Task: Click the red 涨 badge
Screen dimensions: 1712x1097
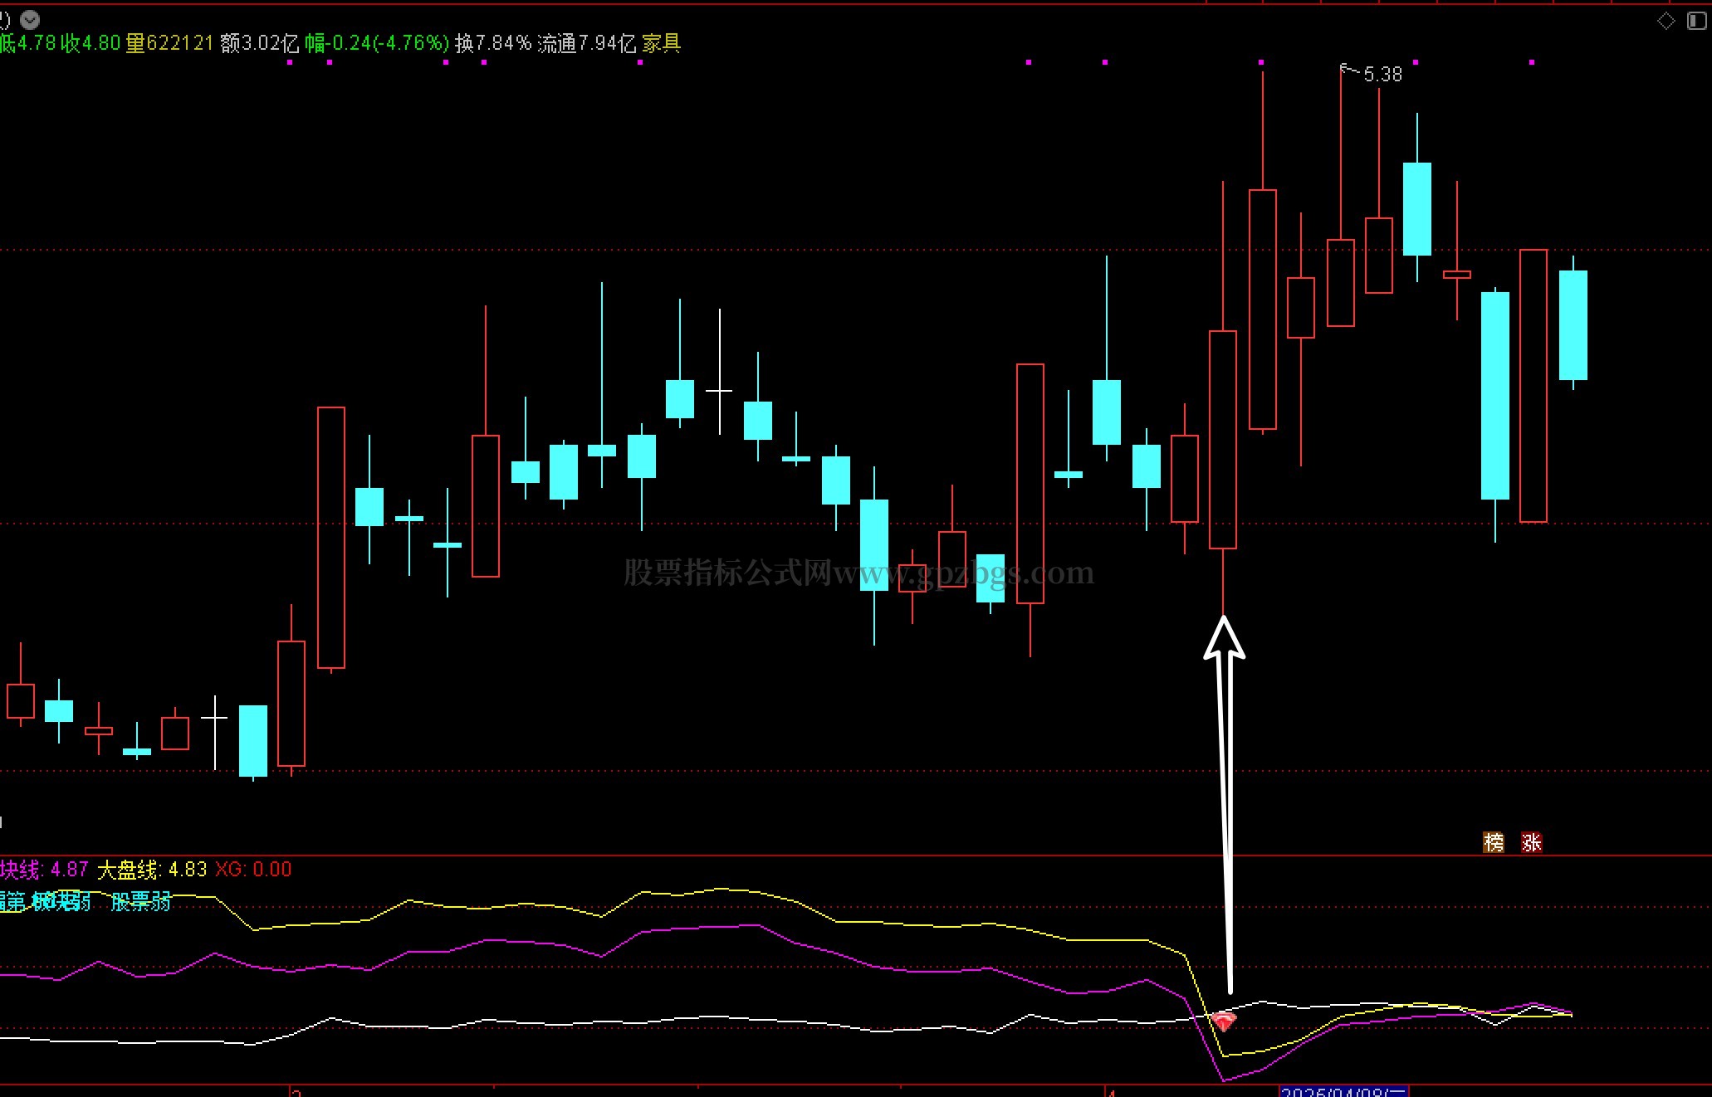Action: [x=1532, y=842]
